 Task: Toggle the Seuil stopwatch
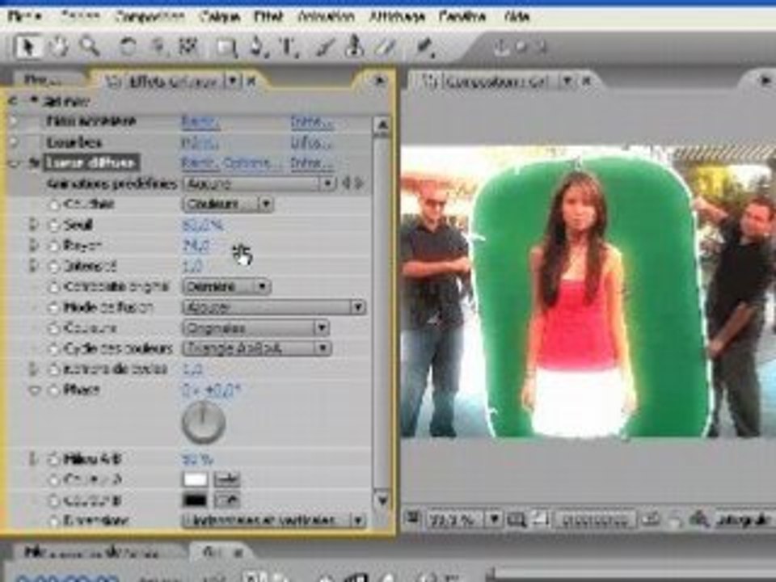click(x=53, y=226)
